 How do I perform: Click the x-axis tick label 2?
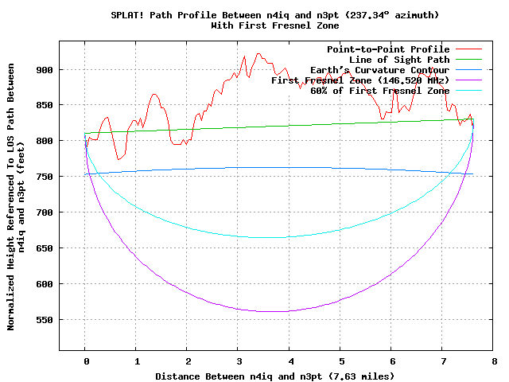tap(188, 361)
